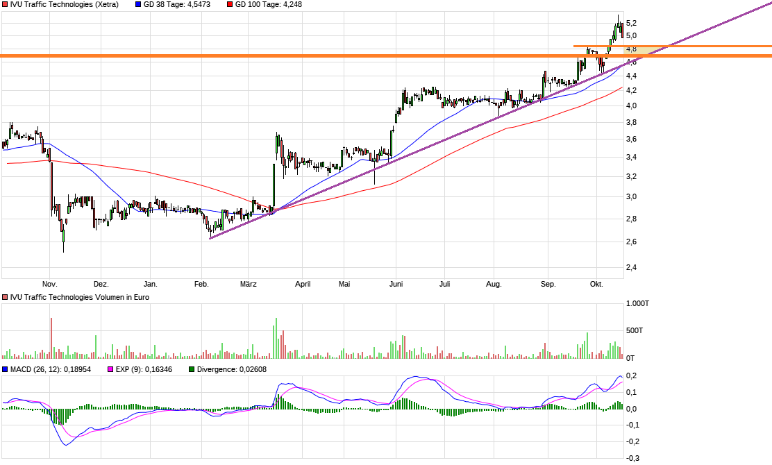Click the '1.000T' volume axis value
Image resolution: width=772 pixels, height=465 pixels.
click(637, 303)
